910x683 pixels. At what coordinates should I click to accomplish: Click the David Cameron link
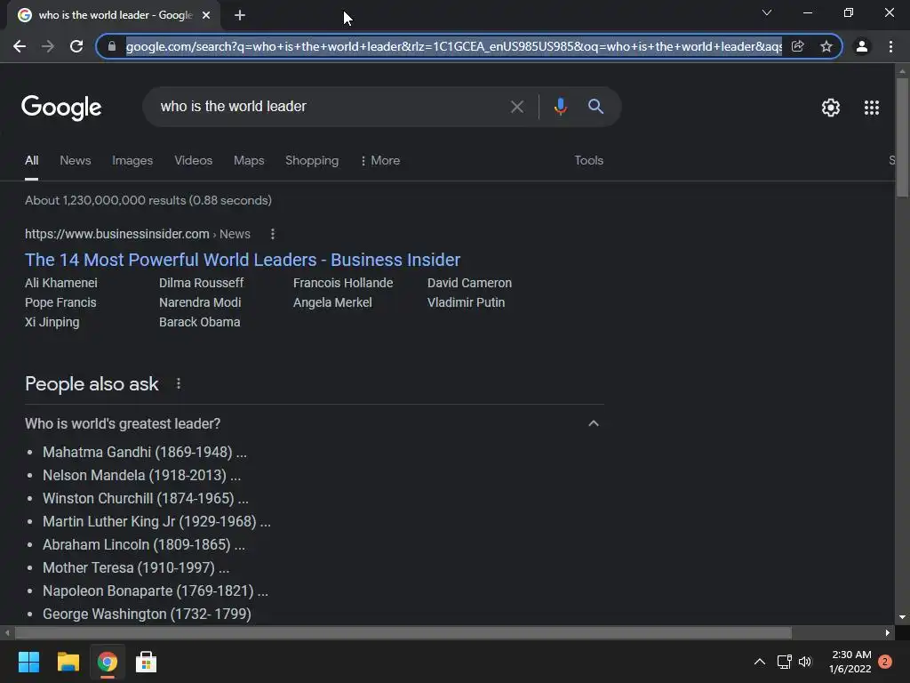point(469,283)
